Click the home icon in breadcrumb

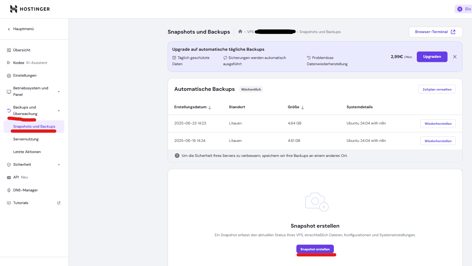click(x=240, y=32)
